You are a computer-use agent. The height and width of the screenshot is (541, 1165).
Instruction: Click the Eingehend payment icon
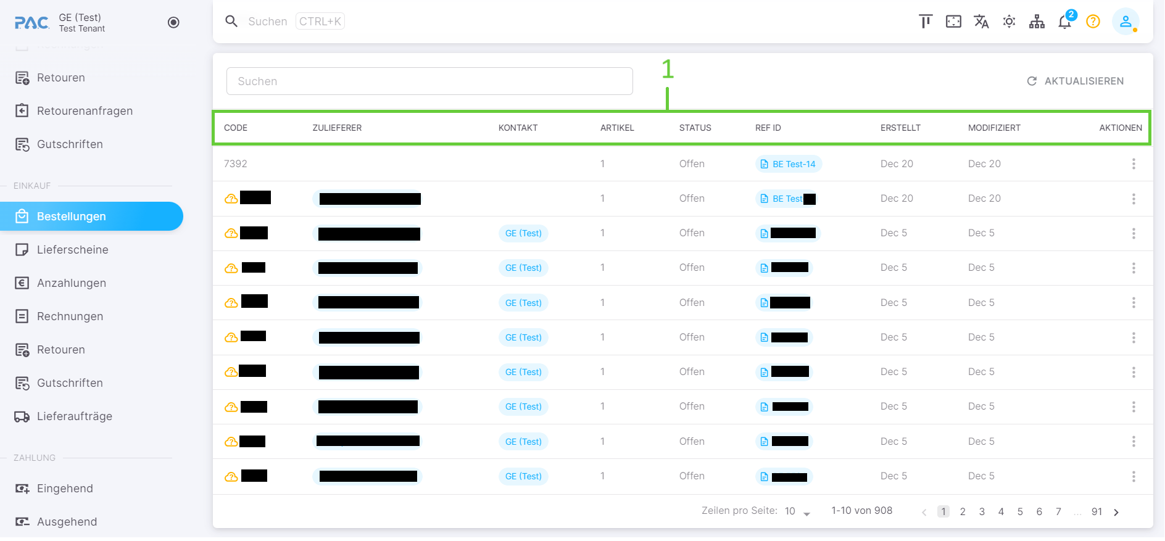click(22, 489)
